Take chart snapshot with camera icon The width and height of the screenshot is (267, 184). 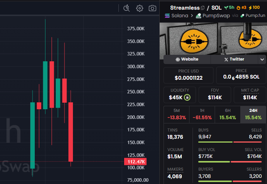click(x=152, y=8)
